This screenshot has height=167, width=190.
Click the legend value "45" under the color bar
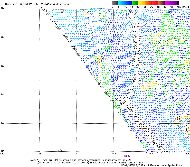tap(171, 7)
